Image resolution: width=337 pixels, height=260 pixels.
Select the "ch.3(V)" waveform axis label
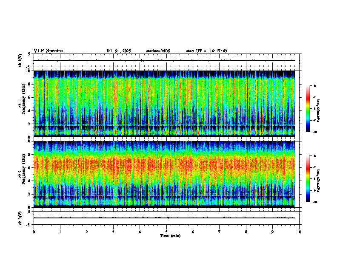20,218
